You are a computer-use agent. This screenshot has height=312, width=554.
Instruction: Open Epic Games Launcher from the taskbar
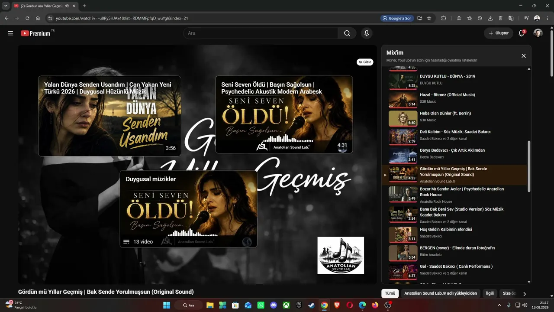[299, 305]
